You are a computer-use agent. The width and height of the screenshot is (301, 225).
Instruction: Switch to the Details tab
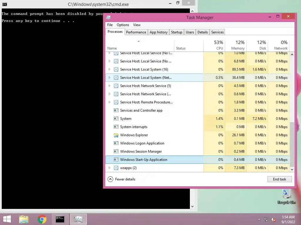(x=203, y=32)
